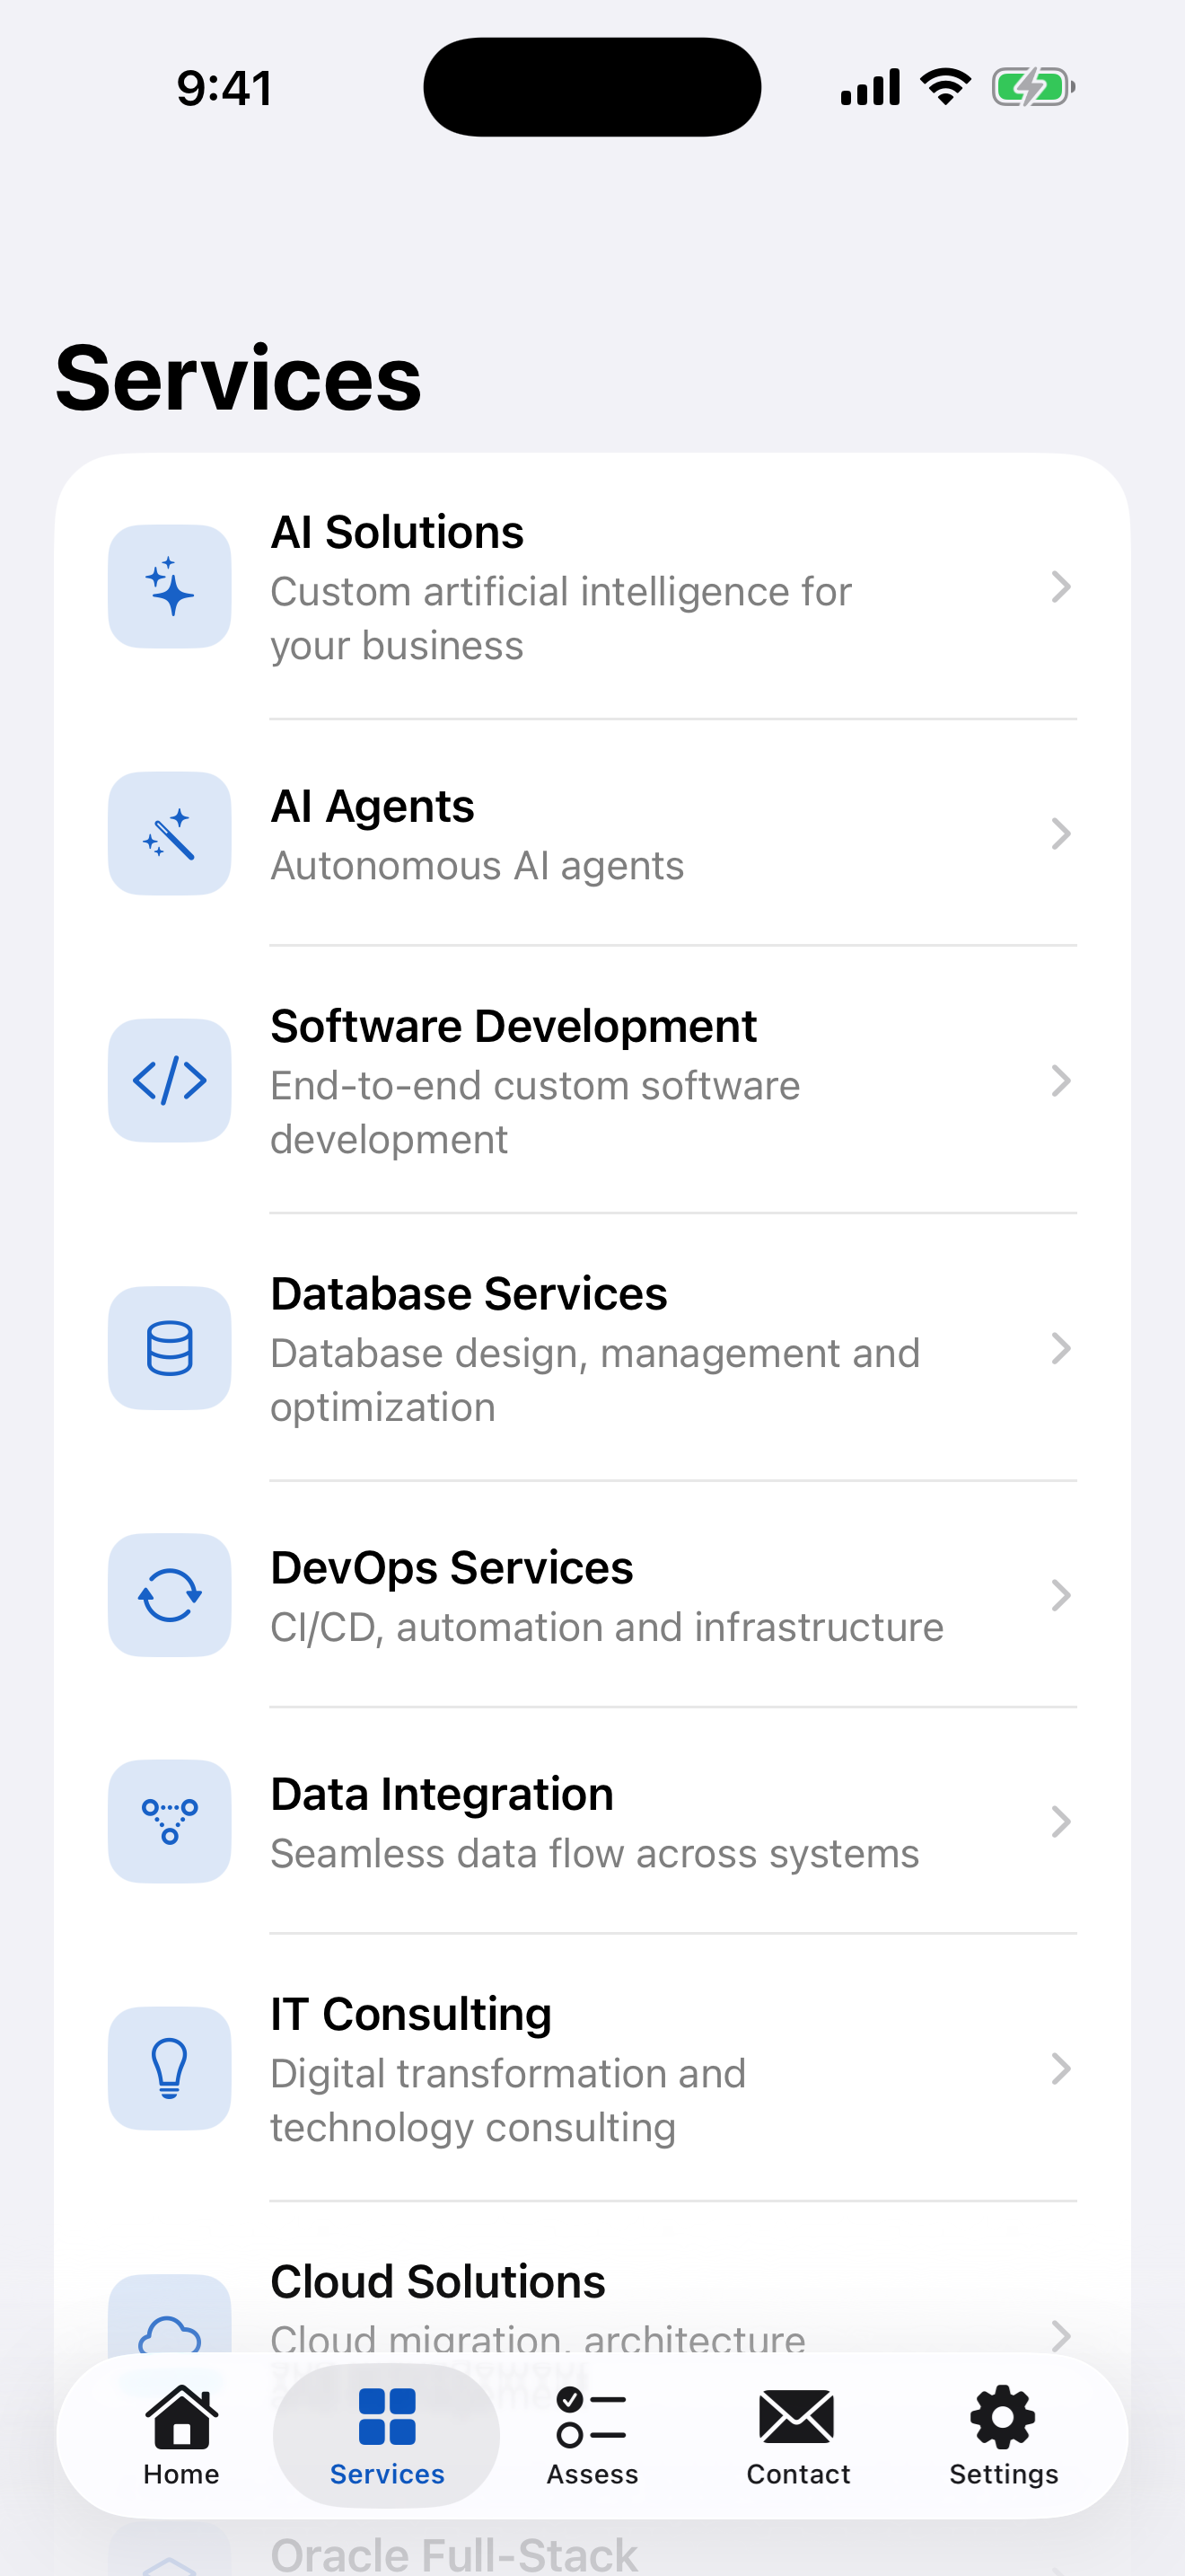1185x2576 pixels.
Task: Tap 'Seamless data flow across systems' text
Action: [x=594, y=1854]
